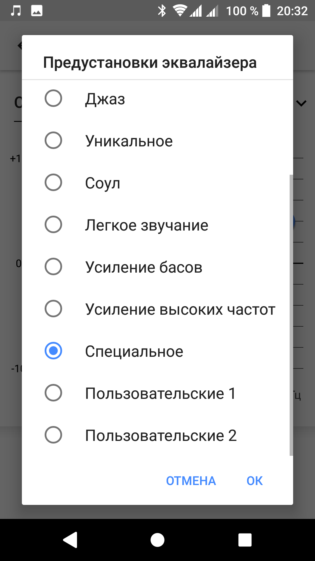The width and height of the screenshot is (315, 561).
Task: Select the Соул radio option
Action: (53, 183)
